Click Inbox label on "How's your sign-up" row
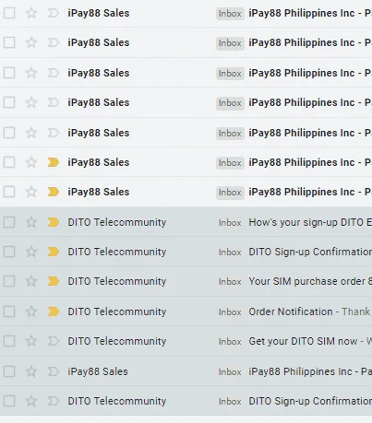Screen dimensions: 372x423 click(230, 222)
